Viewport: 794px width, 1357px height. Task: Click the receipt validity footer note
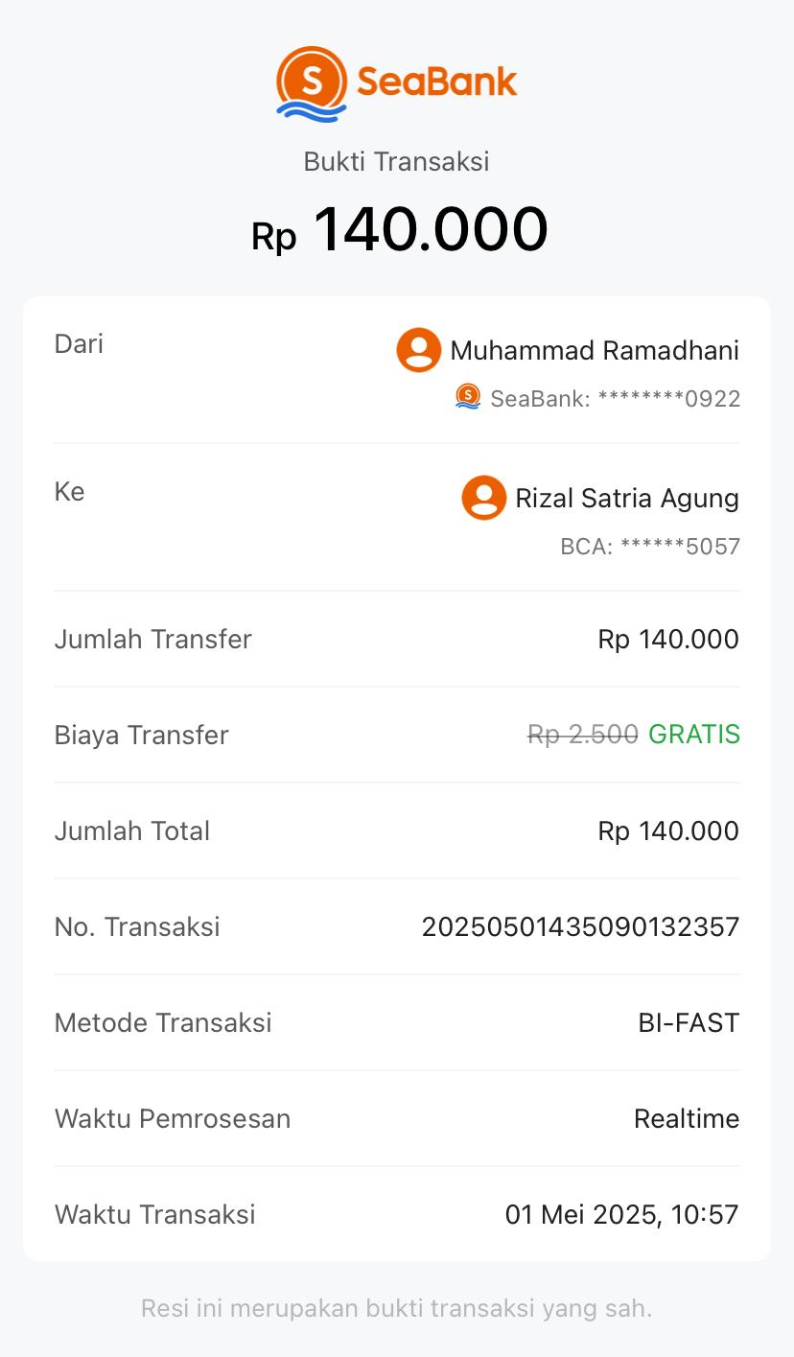pyautogui.click(x=397, y=1308)
